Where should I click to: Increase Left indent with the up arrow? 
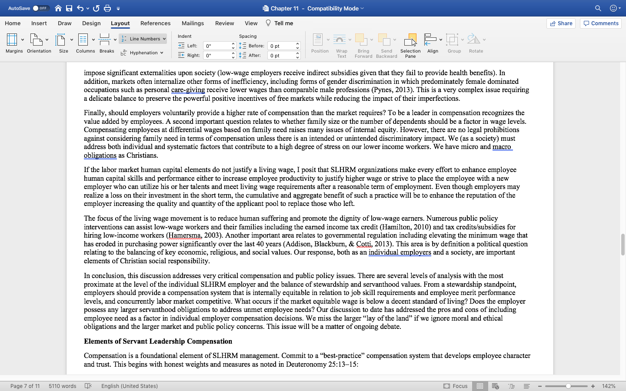click(233, 43)
